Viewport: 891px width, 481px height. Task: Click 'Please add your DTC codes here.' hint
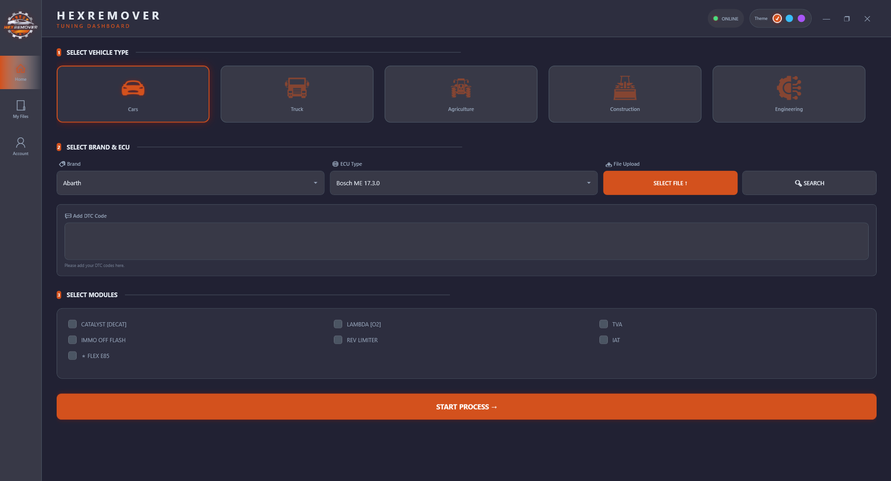[94, 266]
